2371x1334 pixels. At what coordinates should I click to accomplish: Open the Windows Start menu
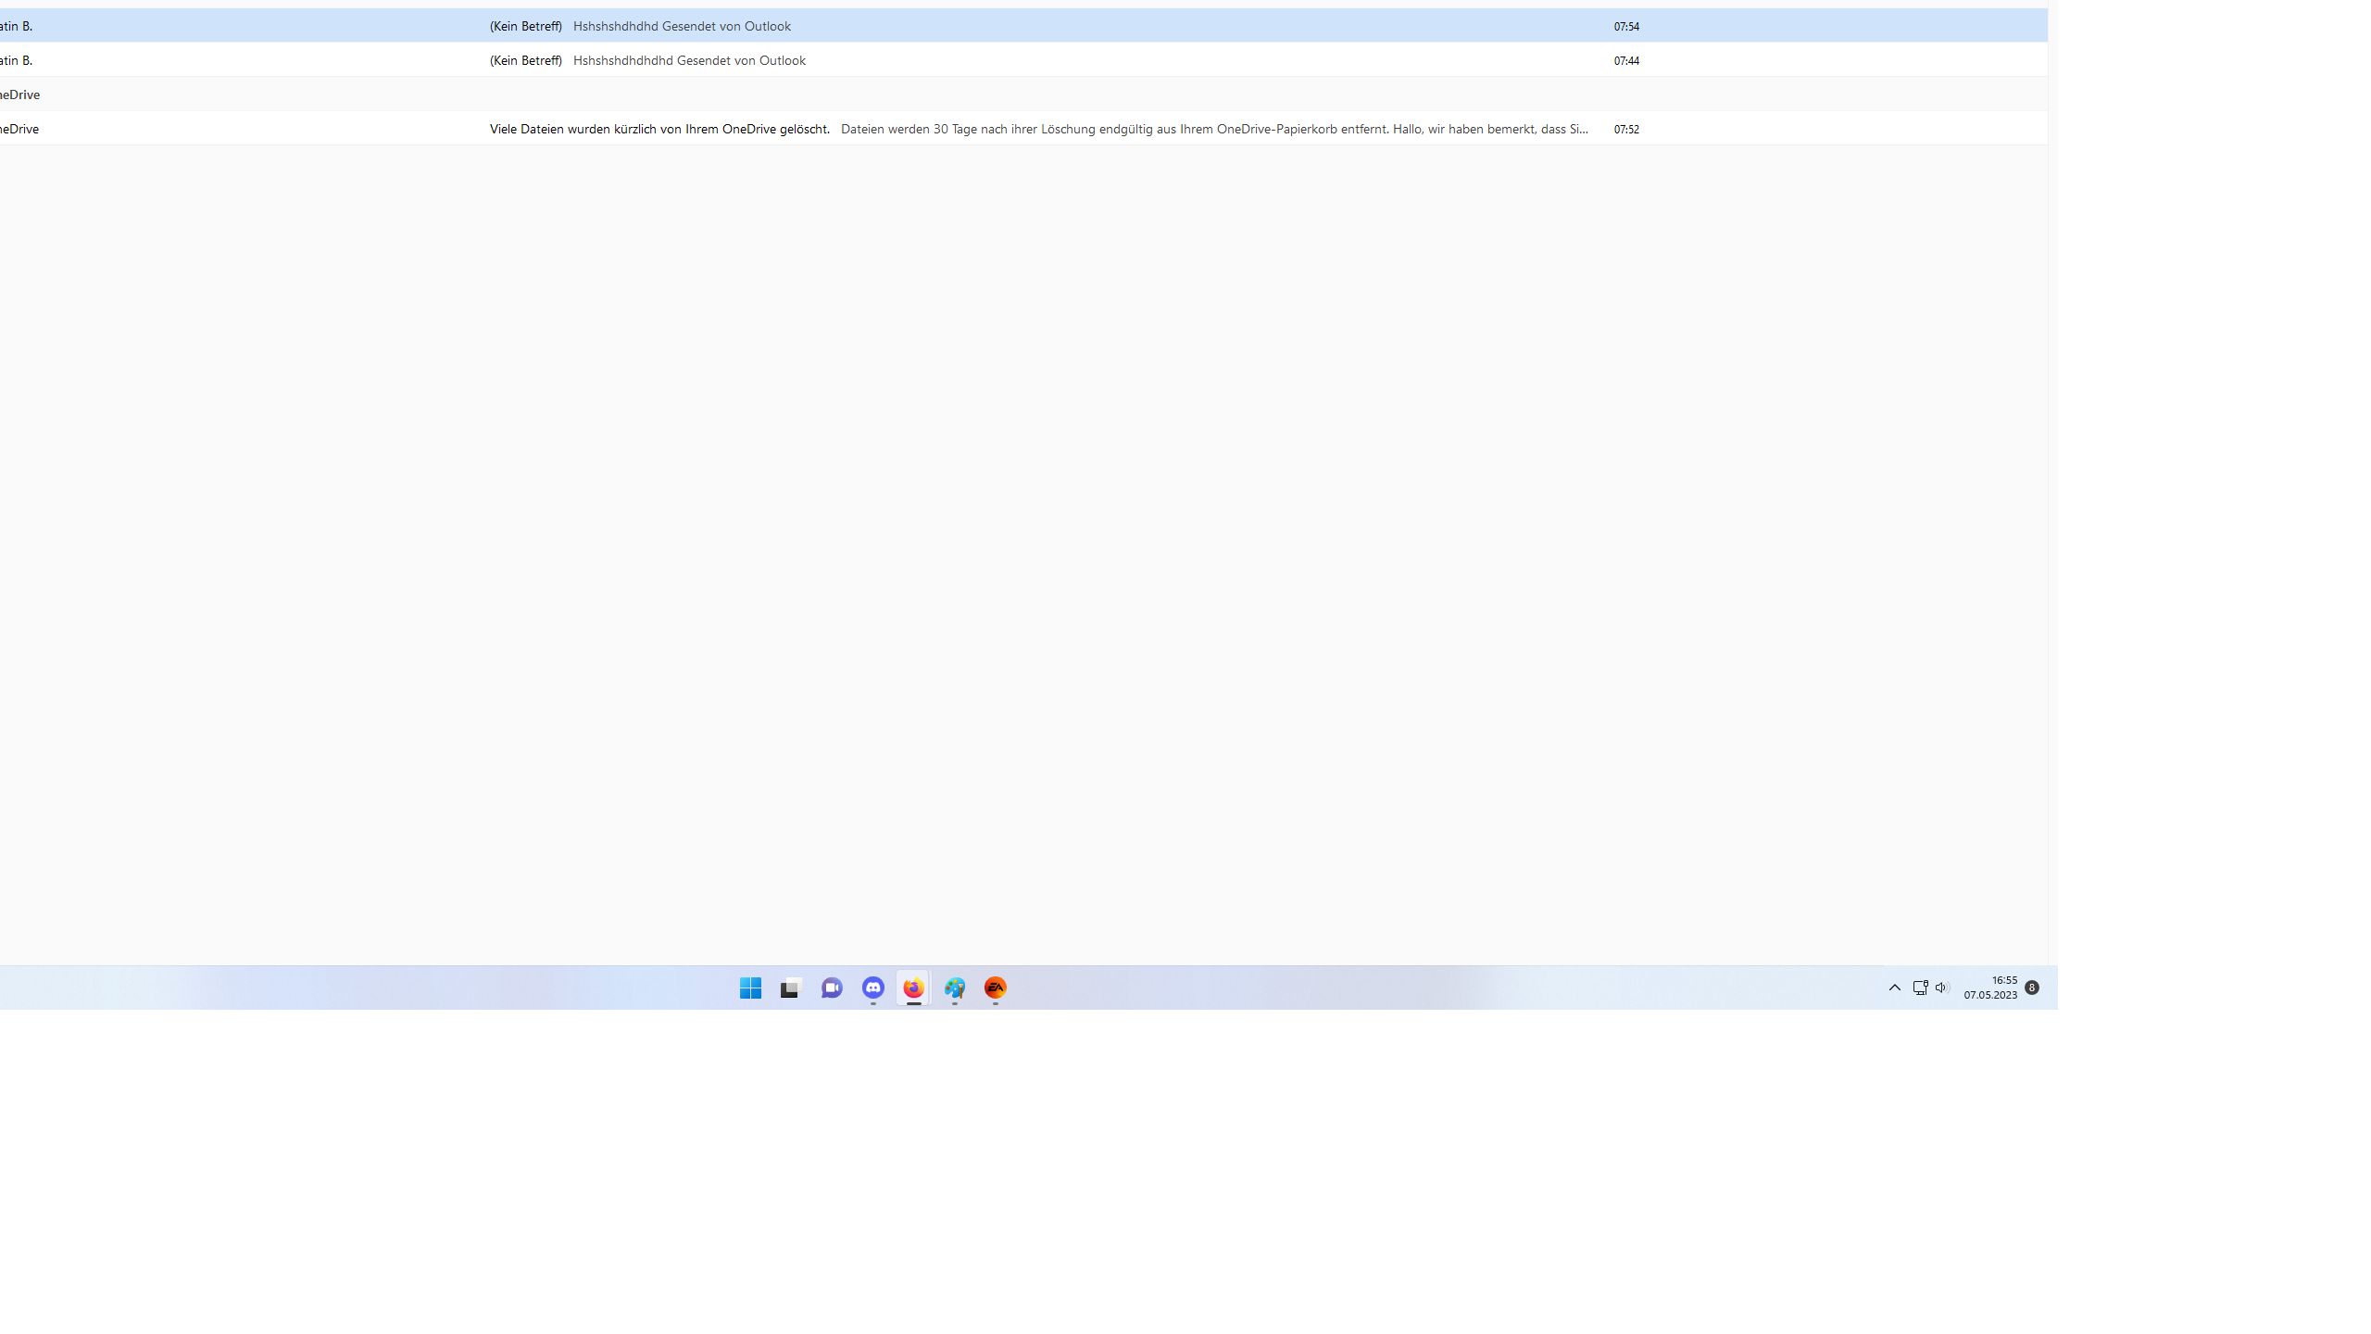[x=750, y=988]
